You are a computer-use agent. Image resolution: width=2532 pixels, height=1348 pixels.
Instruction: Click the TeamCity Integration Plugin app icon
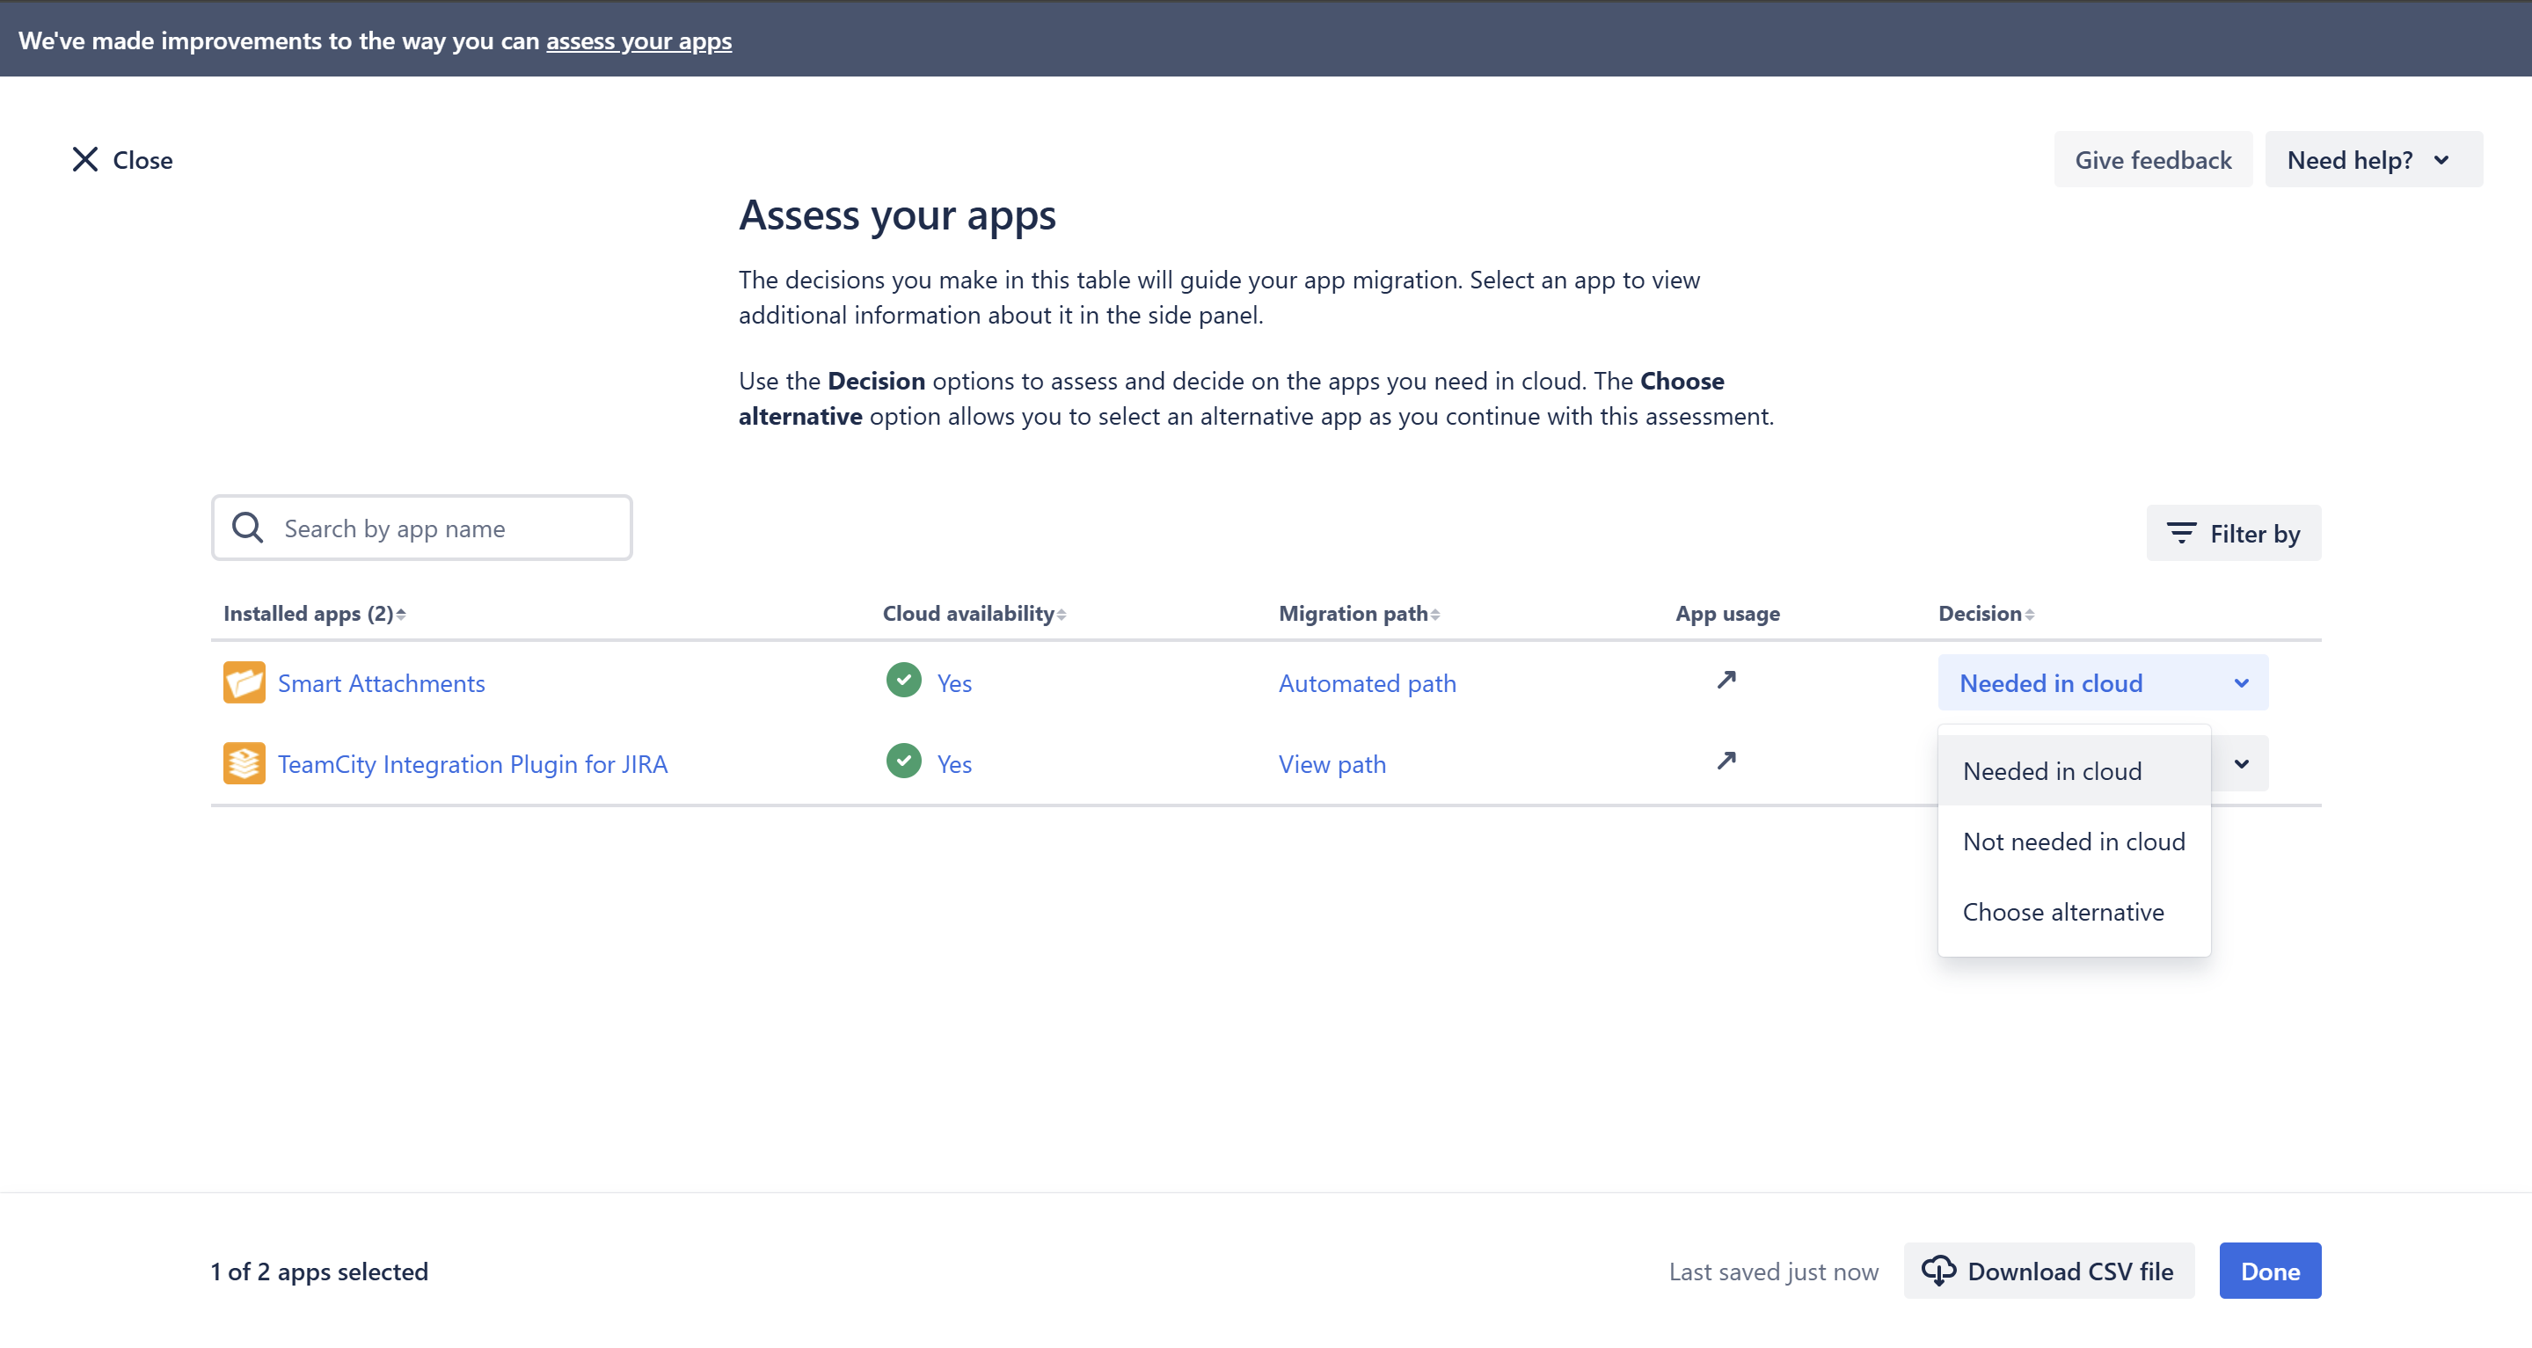[244, 763]
